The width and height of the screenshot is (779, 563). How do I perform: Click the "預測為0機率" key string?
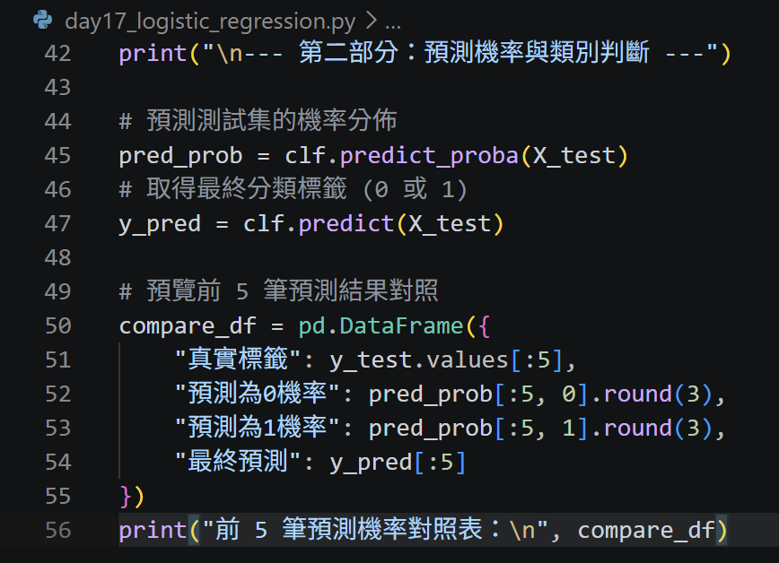258,394
